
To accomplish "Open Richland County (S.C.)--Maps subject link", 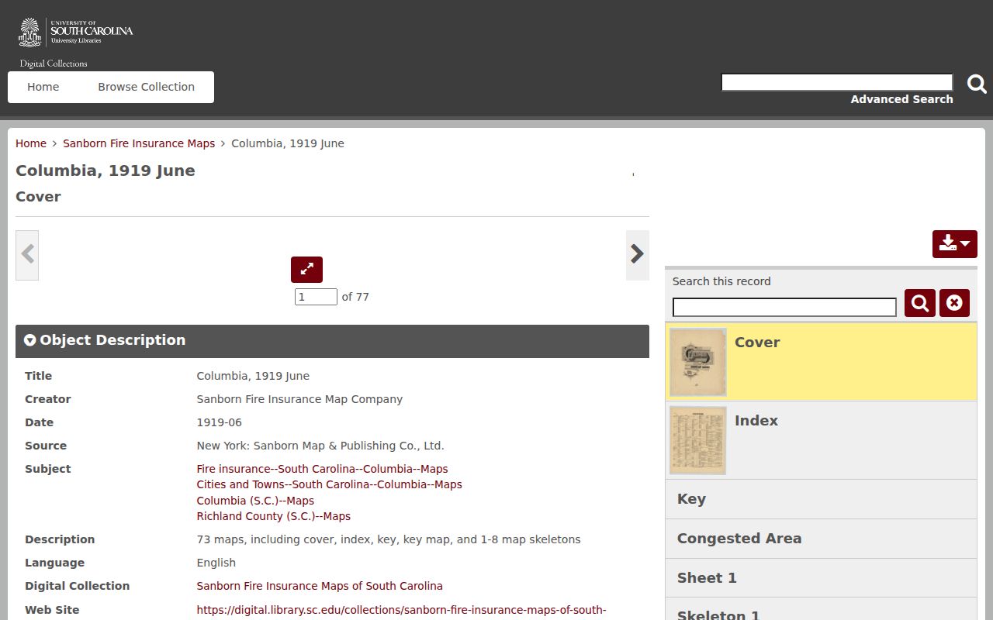I will pyautogui.click(x=273, y=516).
